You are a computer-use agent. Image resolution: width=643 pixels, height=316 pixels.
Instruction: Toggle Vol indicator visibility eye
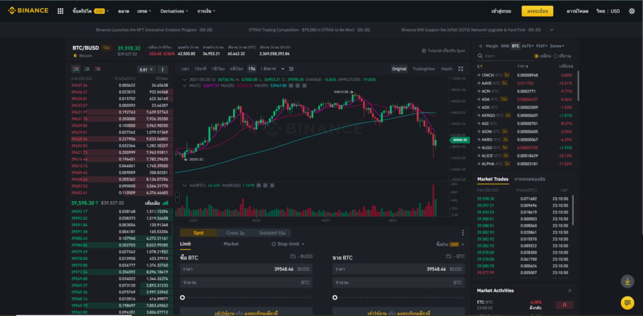pyautogui.click(x=258, y=185)
